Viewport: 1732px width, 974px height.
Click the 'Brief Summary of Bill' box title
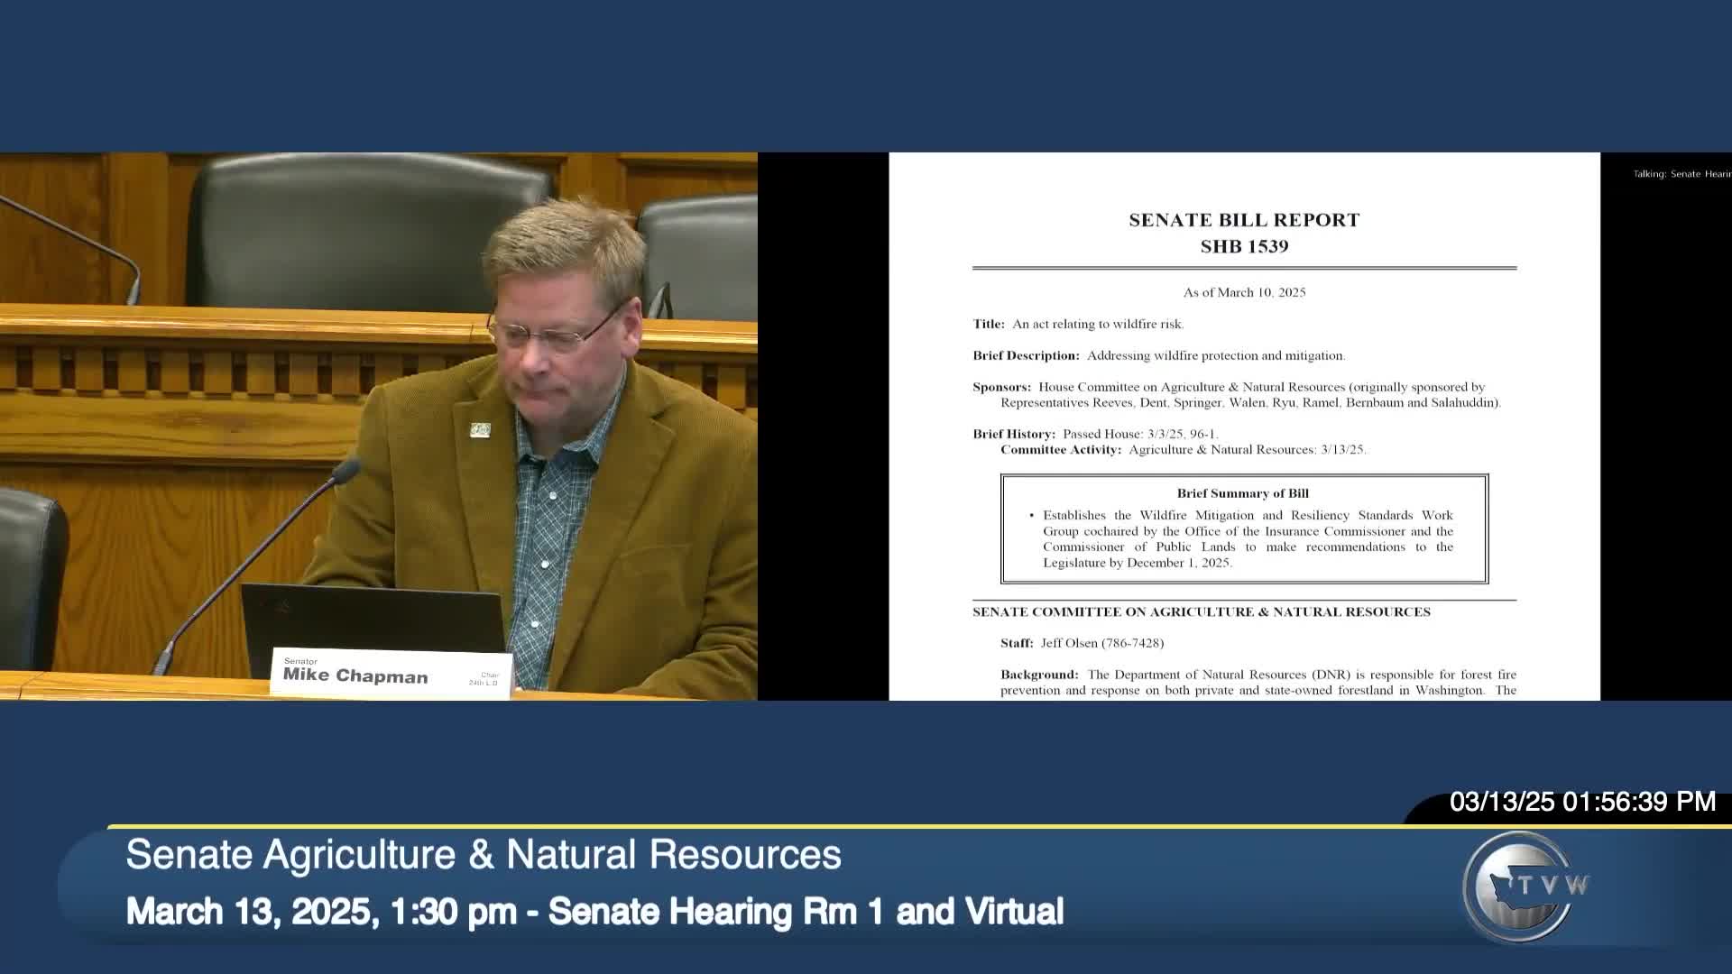coord(1242,493)
